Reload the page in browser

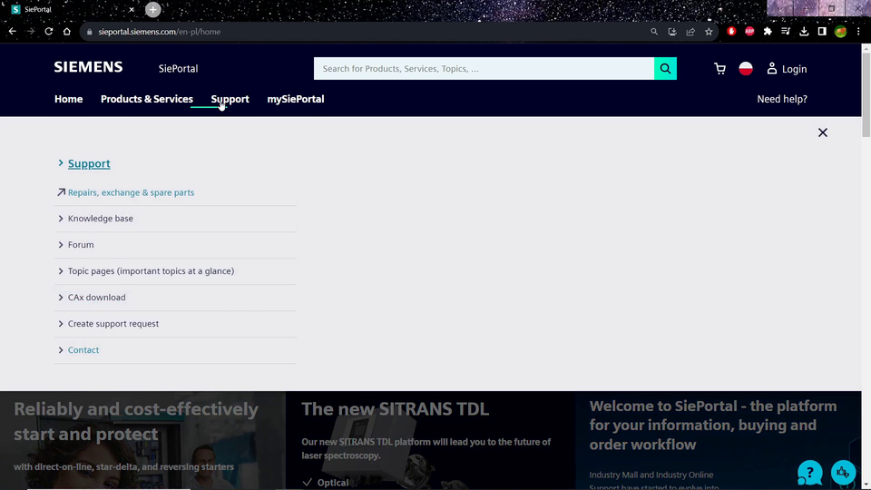pos(49,32)
